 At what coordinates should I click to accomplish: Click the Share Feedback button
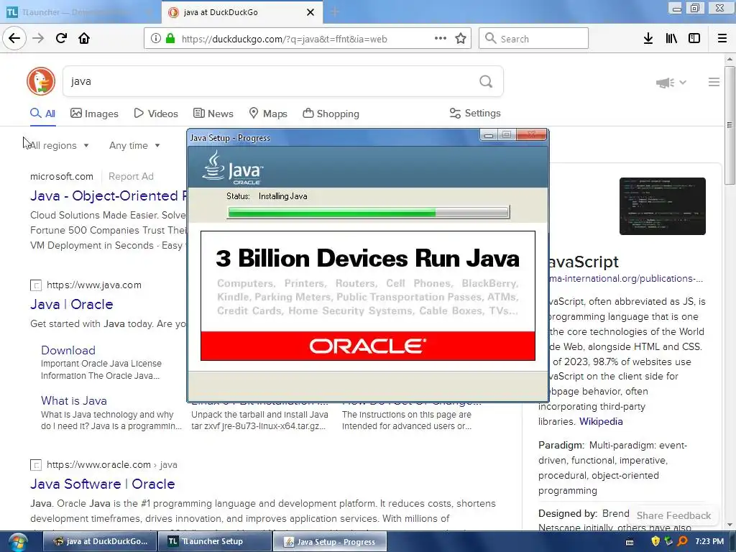pyautogui.click(x=673, y=515)
